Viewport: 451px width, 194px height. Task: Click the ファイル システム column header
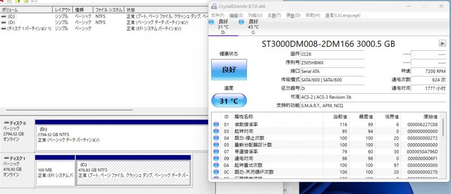click(x=109, y=10)
